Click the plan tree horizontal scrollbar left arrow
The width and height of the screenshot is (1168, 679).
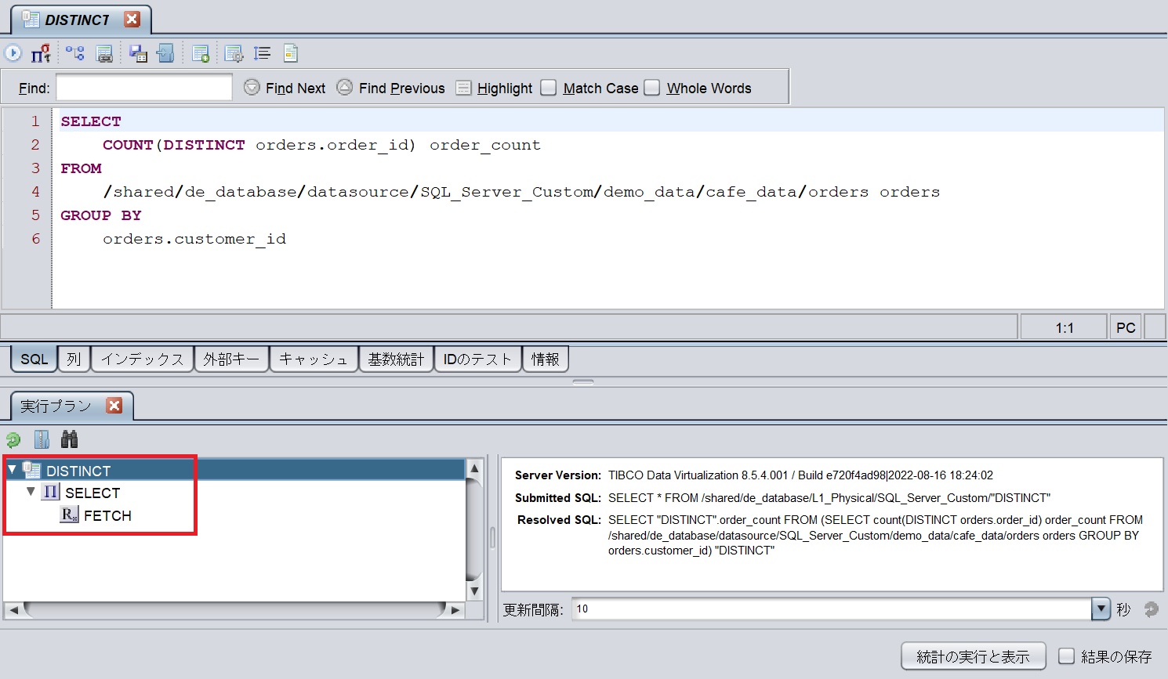click(x=13, y=609)
